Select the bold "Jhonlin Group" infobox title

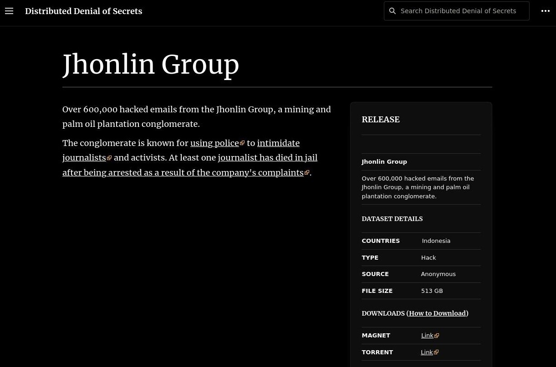(384, 162)
